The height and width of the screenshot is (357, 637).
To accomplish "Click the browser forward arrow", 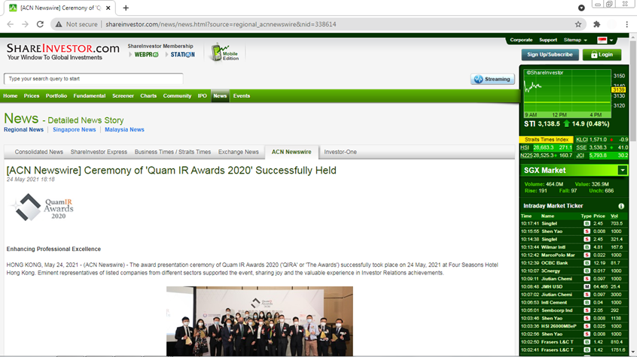I will [x=25, y=24].
